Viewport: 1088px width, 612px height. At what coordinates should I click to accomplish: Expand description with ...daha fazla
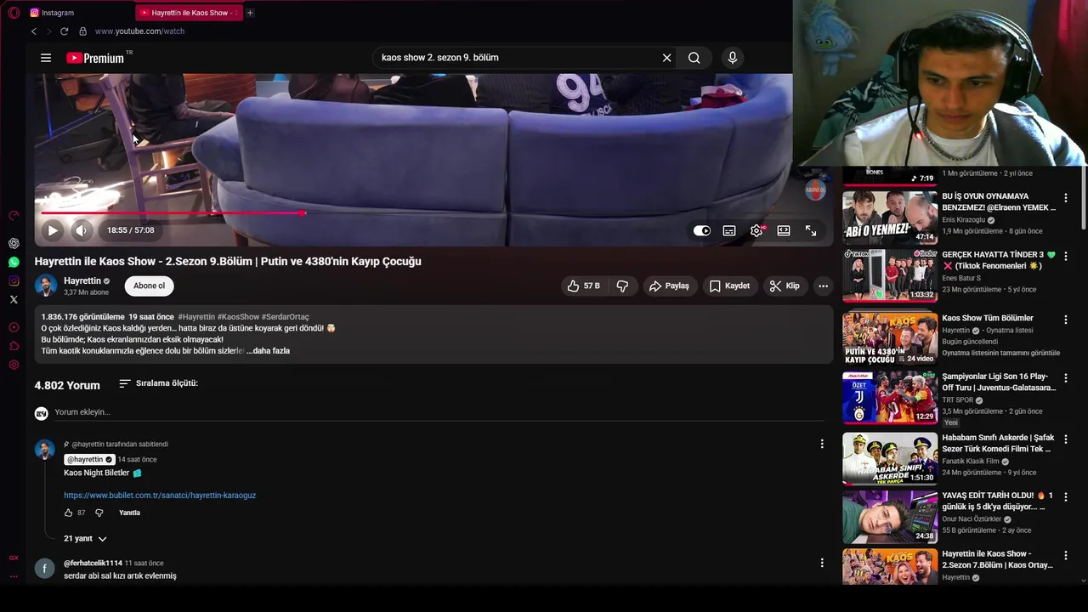pyautogui.click(x=268, y=351)
